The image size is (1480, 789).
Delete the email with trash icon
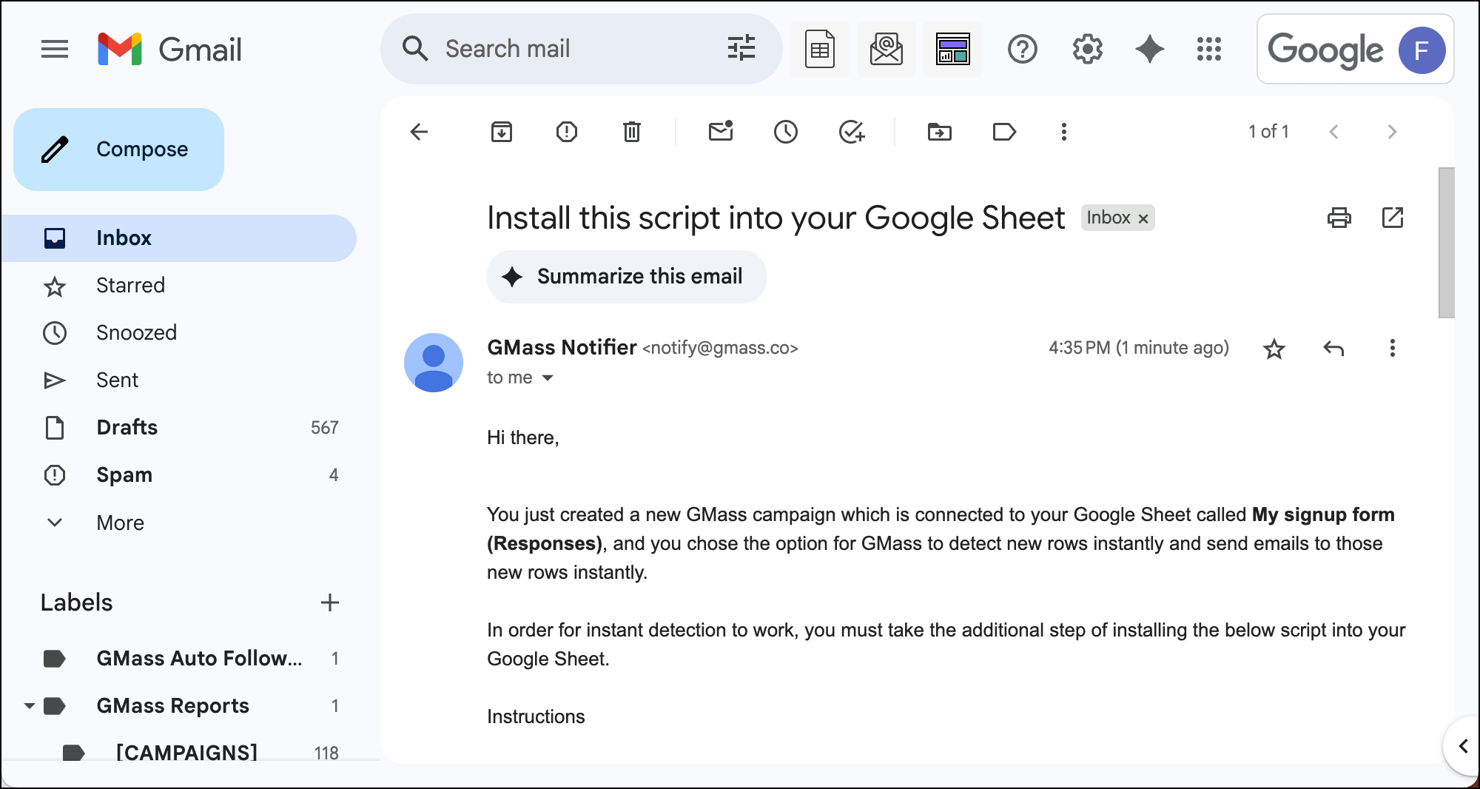point(631,132)
